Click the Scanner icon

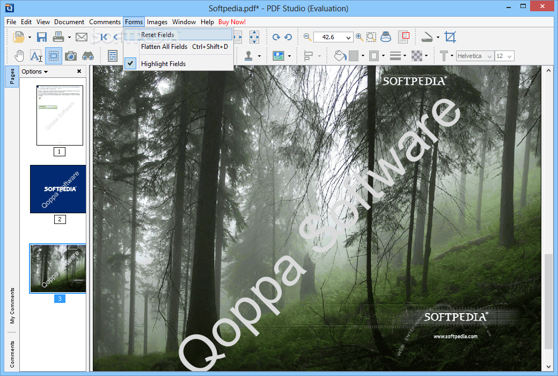click(x=427, y=37)
